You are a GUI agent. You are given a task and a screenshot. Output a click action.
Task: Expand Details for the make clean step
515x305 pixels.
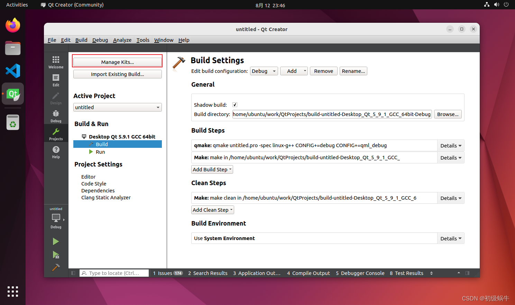451,198
